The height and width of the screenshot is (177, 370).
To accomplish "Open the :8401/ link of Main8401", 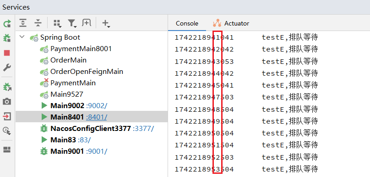I will pos(96,117).
